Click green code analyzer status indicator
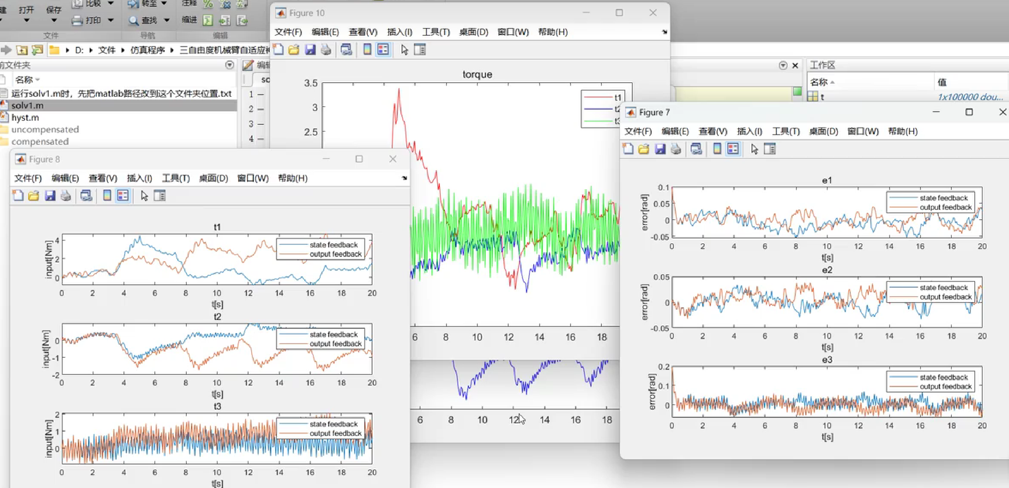The image size is (1009, 488). [x=797, y=91]
